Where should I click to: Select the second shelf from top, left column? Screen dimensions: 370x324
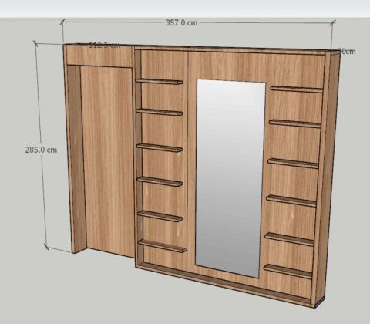tap(160, 112)
